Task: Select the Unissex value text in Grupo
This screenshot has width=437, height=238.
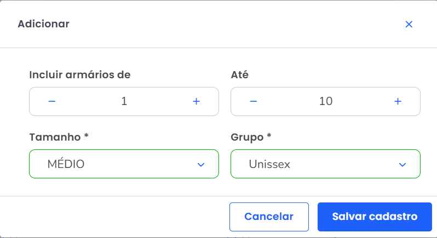Action: [269, 164]
